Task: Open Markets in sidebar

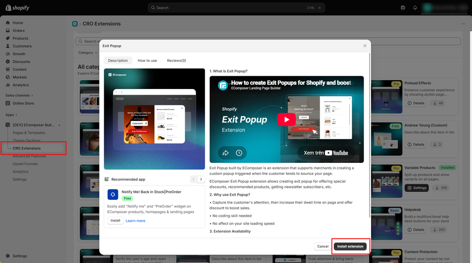Action: coord(19,77)
